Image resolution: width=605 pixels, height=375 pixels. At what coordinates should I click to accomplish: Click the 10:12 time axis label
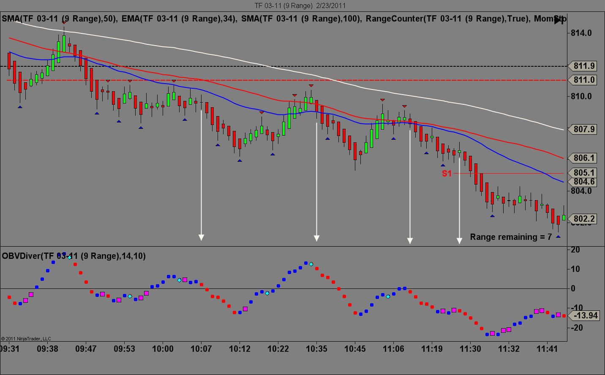(240, 349)
